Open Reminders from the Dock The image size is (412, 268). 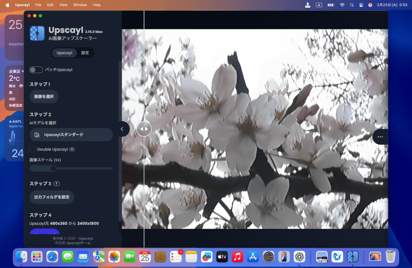[x=176, y=257]
